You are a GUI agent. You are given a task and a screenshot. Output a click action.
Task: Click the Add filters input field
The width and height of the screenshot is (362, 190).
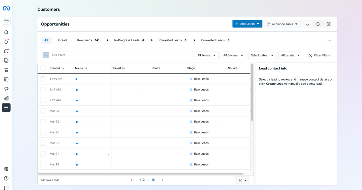121,55
